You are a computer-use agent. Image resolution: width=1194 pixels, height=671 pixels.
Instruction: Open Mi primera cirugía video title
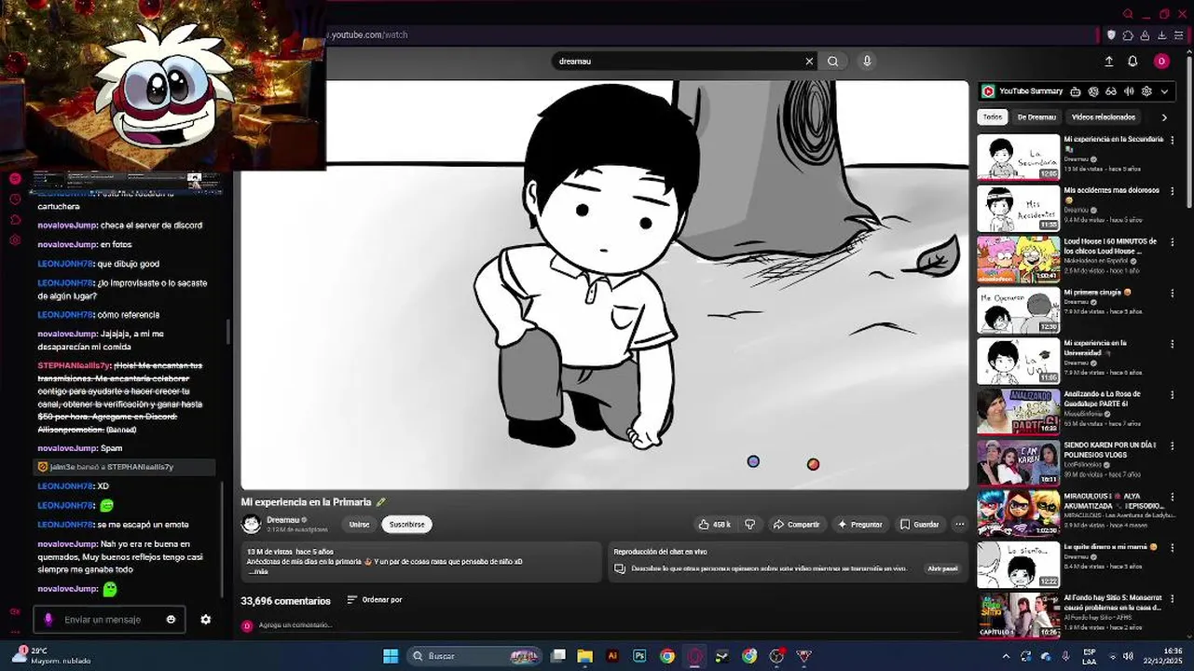1097,293
